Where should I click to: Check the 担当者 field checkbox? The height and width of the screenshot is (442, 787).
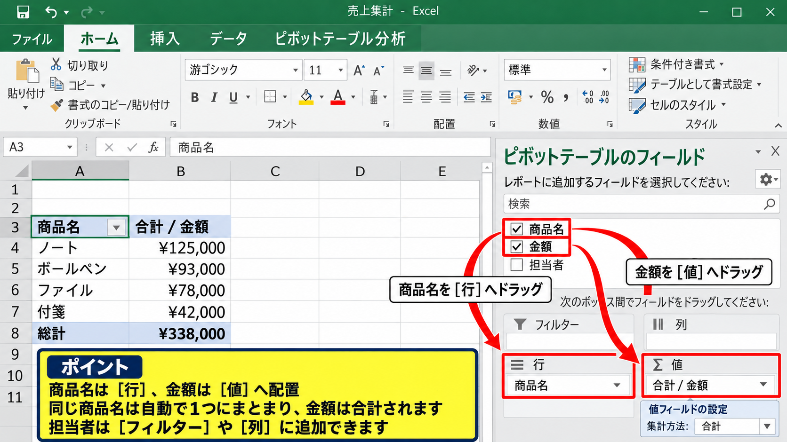[517, 265]
